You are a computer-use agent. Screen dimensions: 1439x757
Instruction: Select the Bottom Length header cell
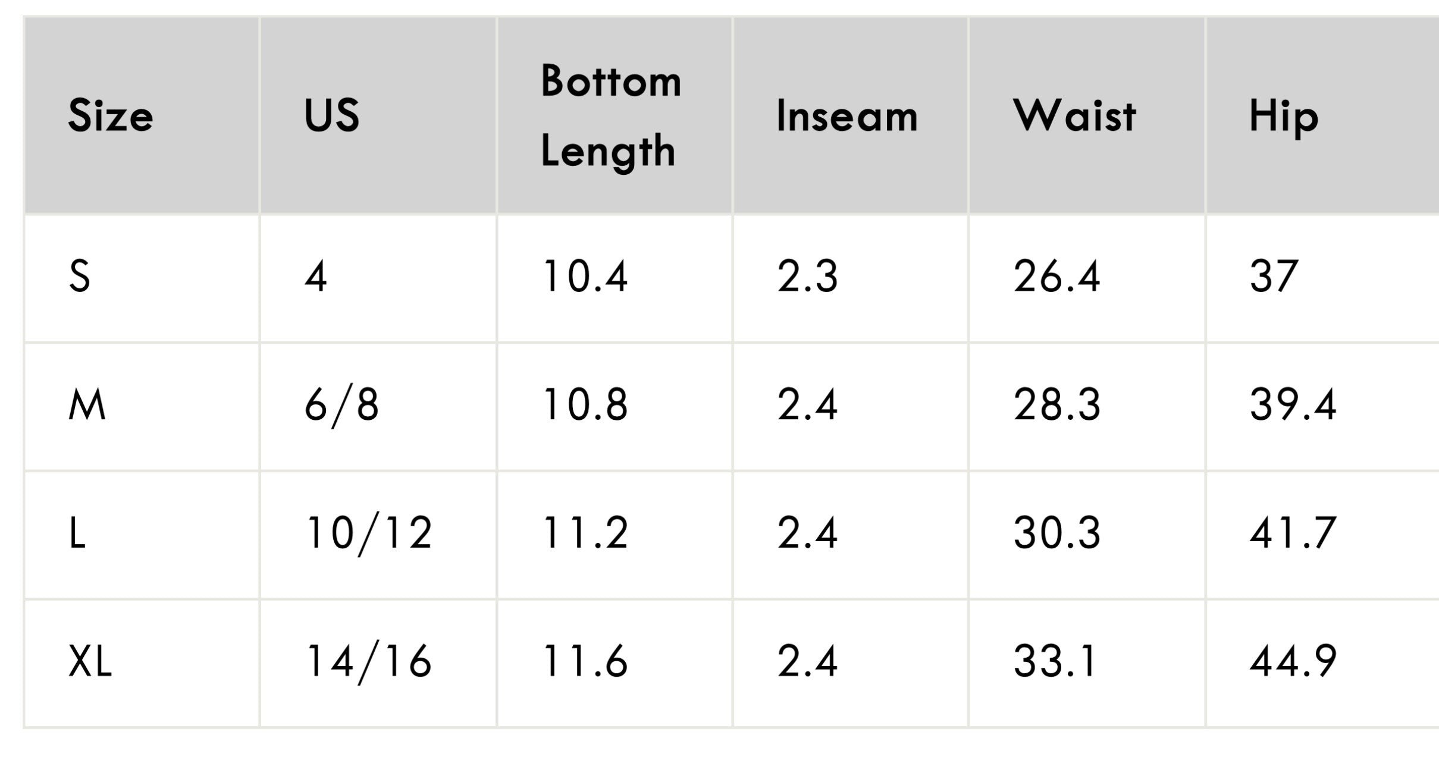coord(615,115)
